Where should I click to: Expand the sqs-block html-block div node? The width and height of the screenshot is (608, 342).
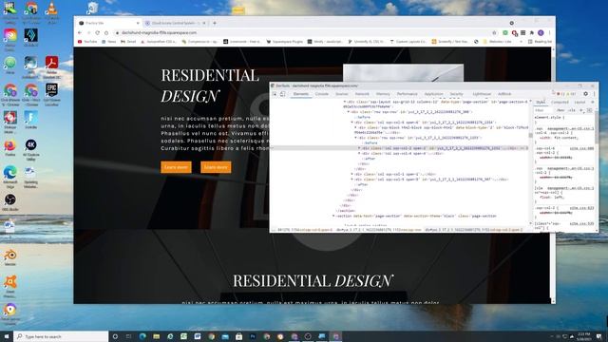click(x=355, y=127)
